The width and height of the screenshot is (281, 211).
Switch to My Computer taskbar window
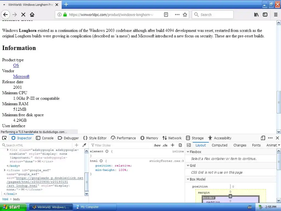(x=95, y=207)
